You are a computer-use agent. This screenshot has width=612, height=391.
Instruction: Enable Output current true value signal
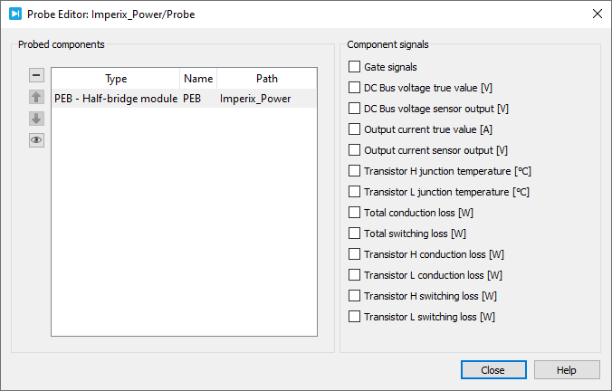[x=354, y=129]
